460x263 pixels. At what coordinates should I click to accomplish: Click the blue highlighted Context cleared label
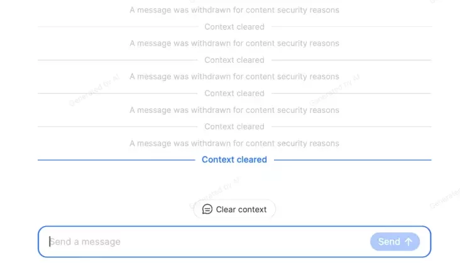pos(234,160)
